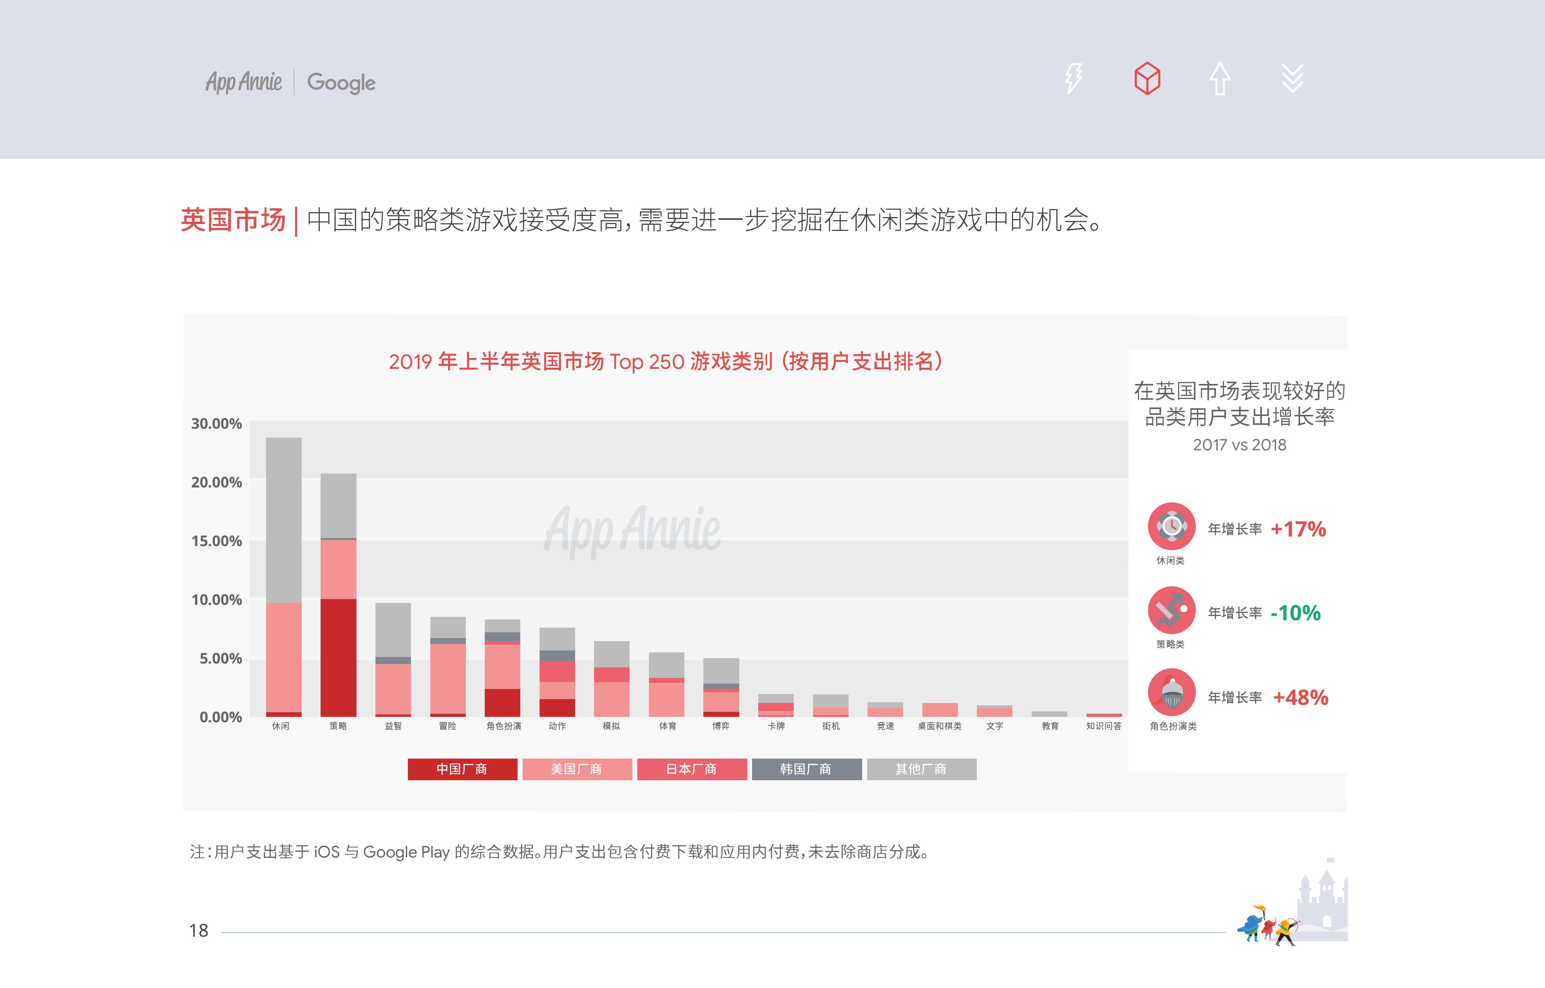The height and width of the screenshot is (988, 1545).
Task: Select the 中国厂商 legend swatch
Action: (x=462, y=769)
